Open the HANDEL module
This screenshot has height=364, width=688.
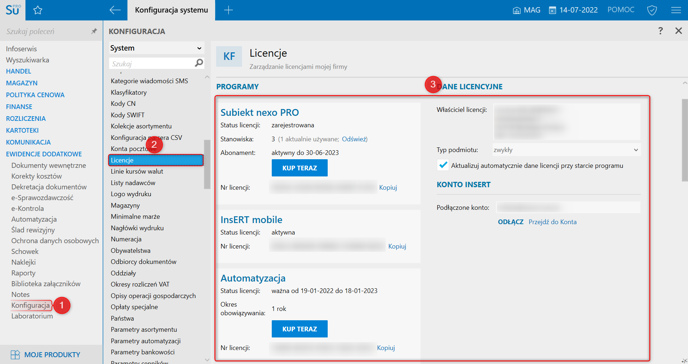[x=19, y=71]
